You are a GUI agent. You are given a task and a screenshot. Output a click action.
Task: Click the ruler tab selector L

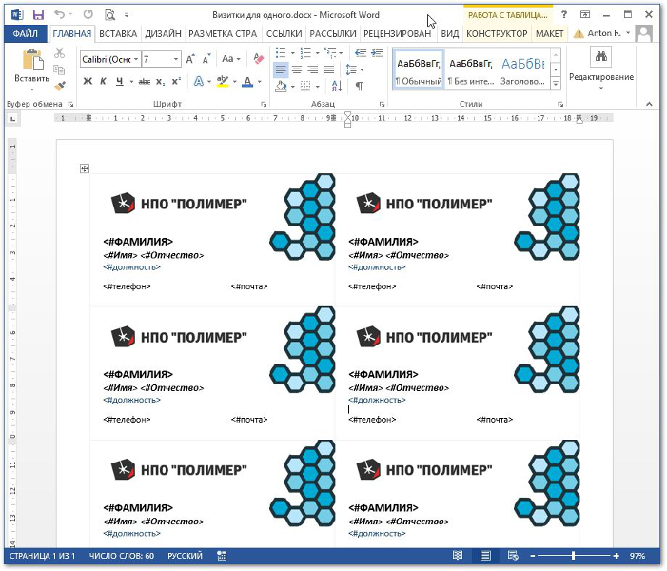(13, 119)
